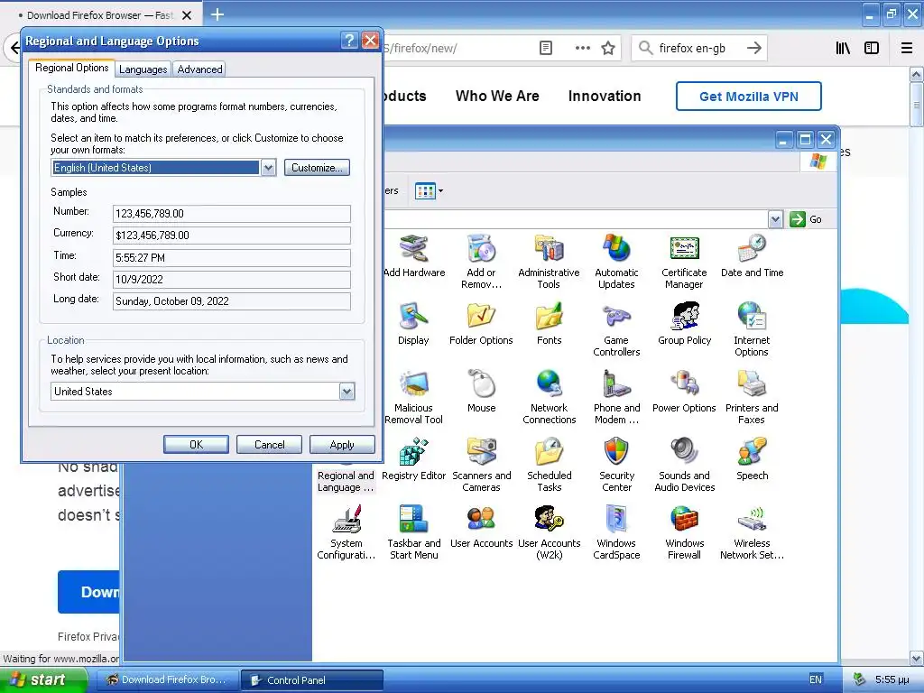Open Regional and Language icon in Control Panel
Screen dimensions: 924x693
pyautogui.click(x=346, y=480)
